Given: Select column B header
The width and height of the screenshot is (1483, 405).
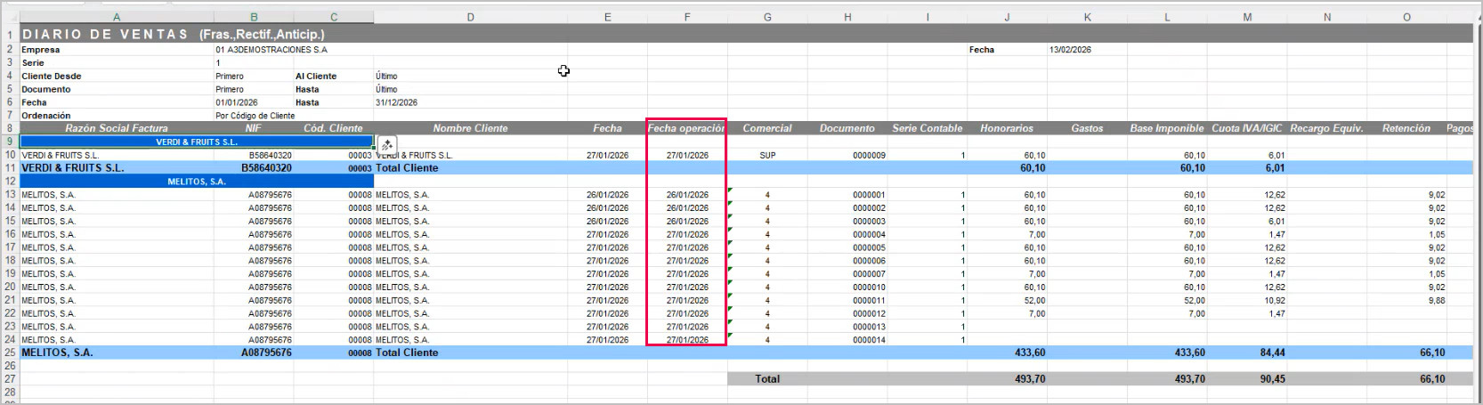Looking at the screenshot, I should (254, 17).
